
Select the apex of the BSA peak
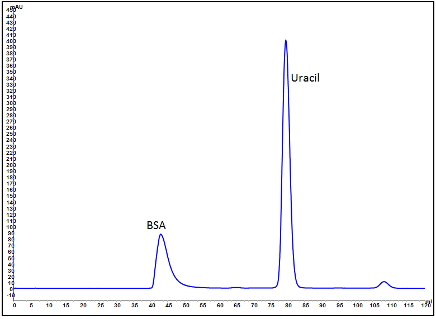161,234
